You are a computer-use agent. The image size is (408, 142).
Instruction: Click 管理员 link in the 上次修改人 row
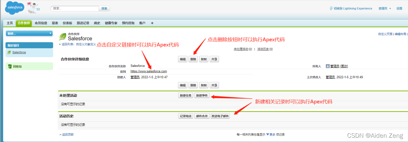(330, 77)
